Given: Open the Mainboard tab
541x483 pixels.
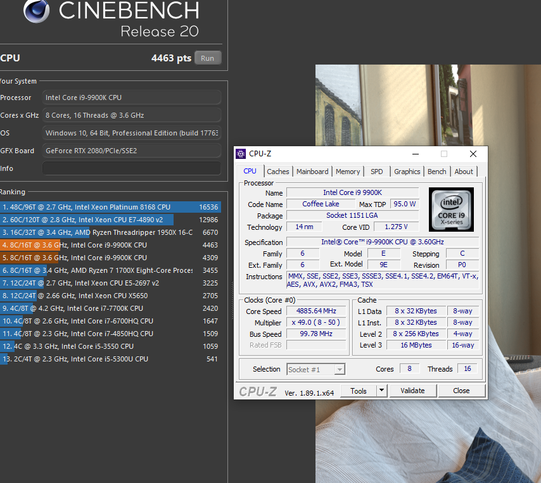Looking at the screenshot, I should [x=312, y=172].
